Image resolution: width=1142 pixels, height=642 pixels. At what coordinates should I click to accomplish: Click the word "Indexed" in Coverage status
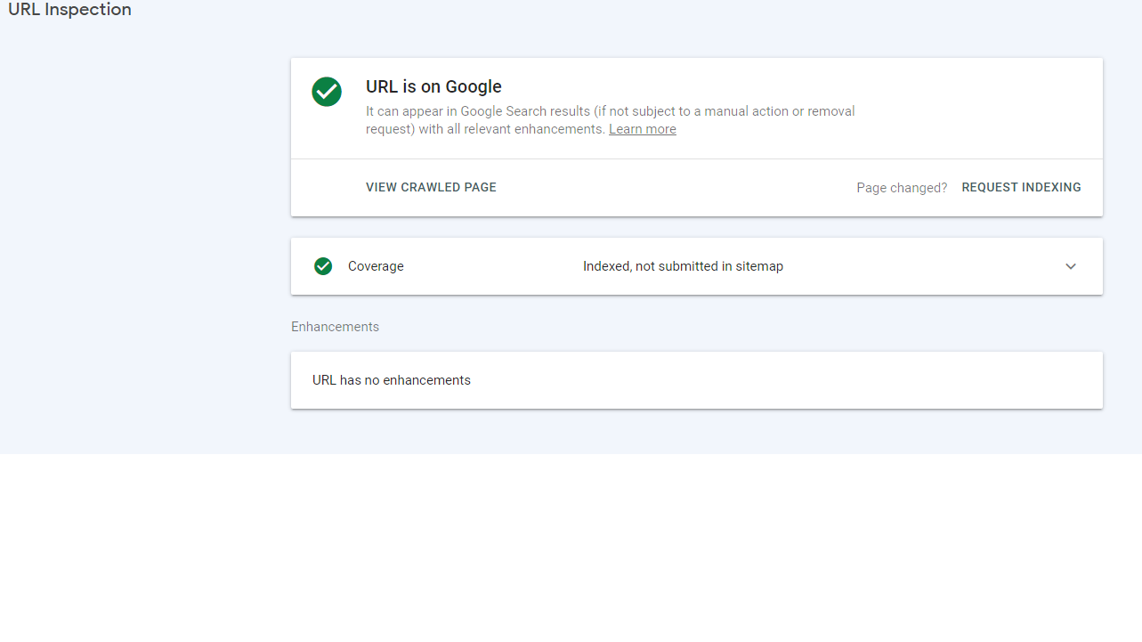click(606, 266)
